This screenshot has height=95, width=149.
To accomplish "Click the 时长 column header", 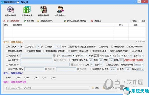I will 121,25.
